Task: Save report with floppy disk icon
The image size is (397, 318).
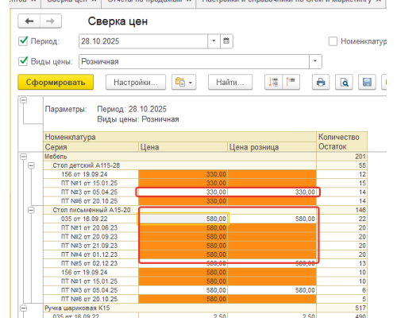Action: (x=367, y=82)
